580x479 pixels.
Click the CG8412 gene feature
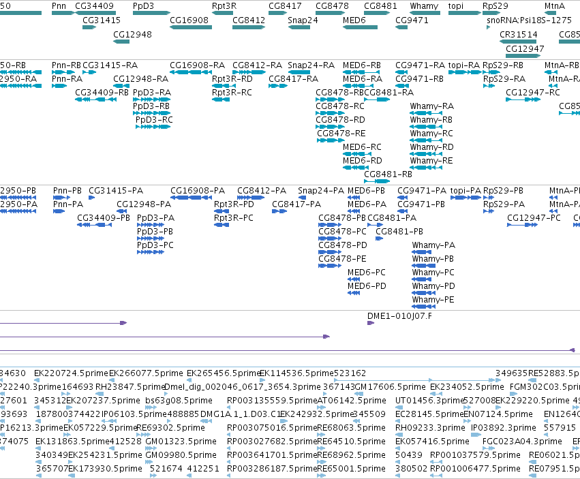click(249, 27)
